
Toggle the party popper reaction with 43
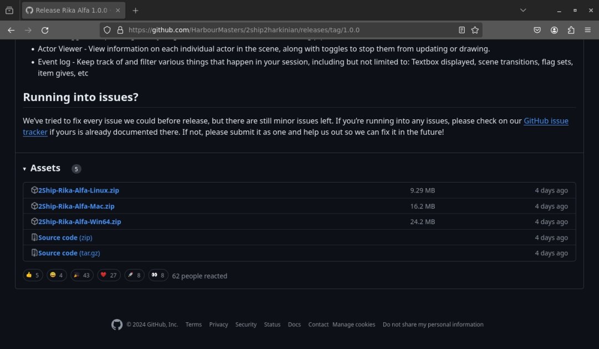click(x=82, y=275)
